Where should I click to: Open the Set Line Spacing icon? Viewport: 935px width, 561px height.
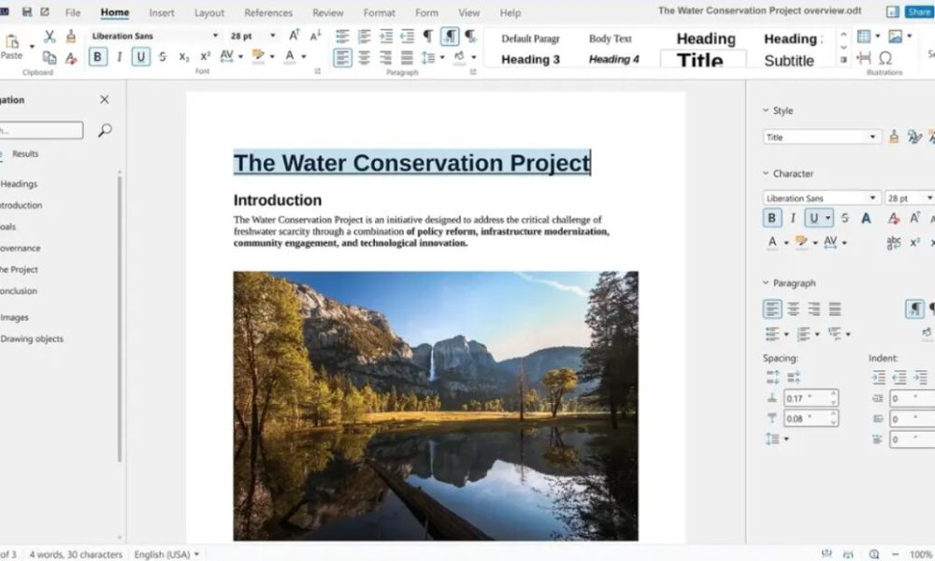429,56
